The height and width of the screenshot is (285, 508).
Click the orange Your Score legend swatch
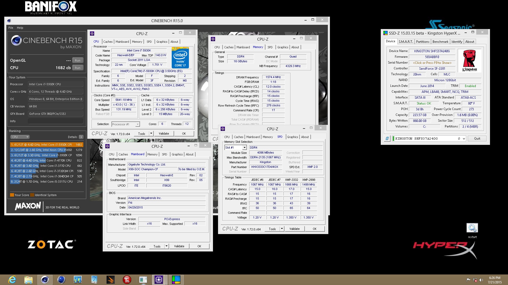point(12,195)
